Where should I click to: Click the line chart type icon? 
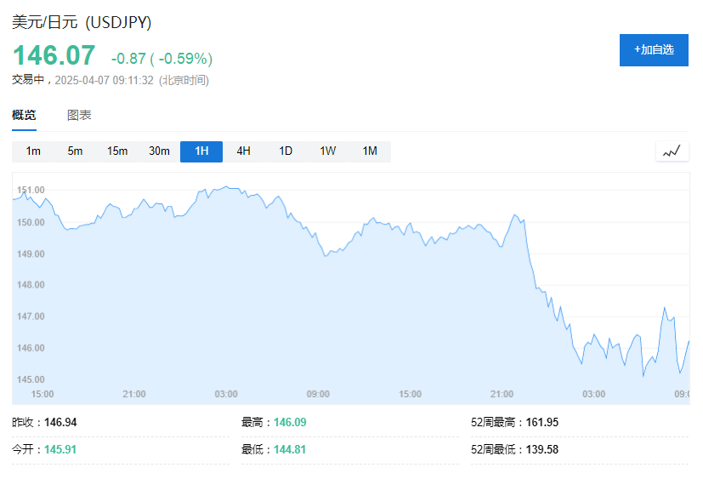pyautogui.click(x=672, y=151)
